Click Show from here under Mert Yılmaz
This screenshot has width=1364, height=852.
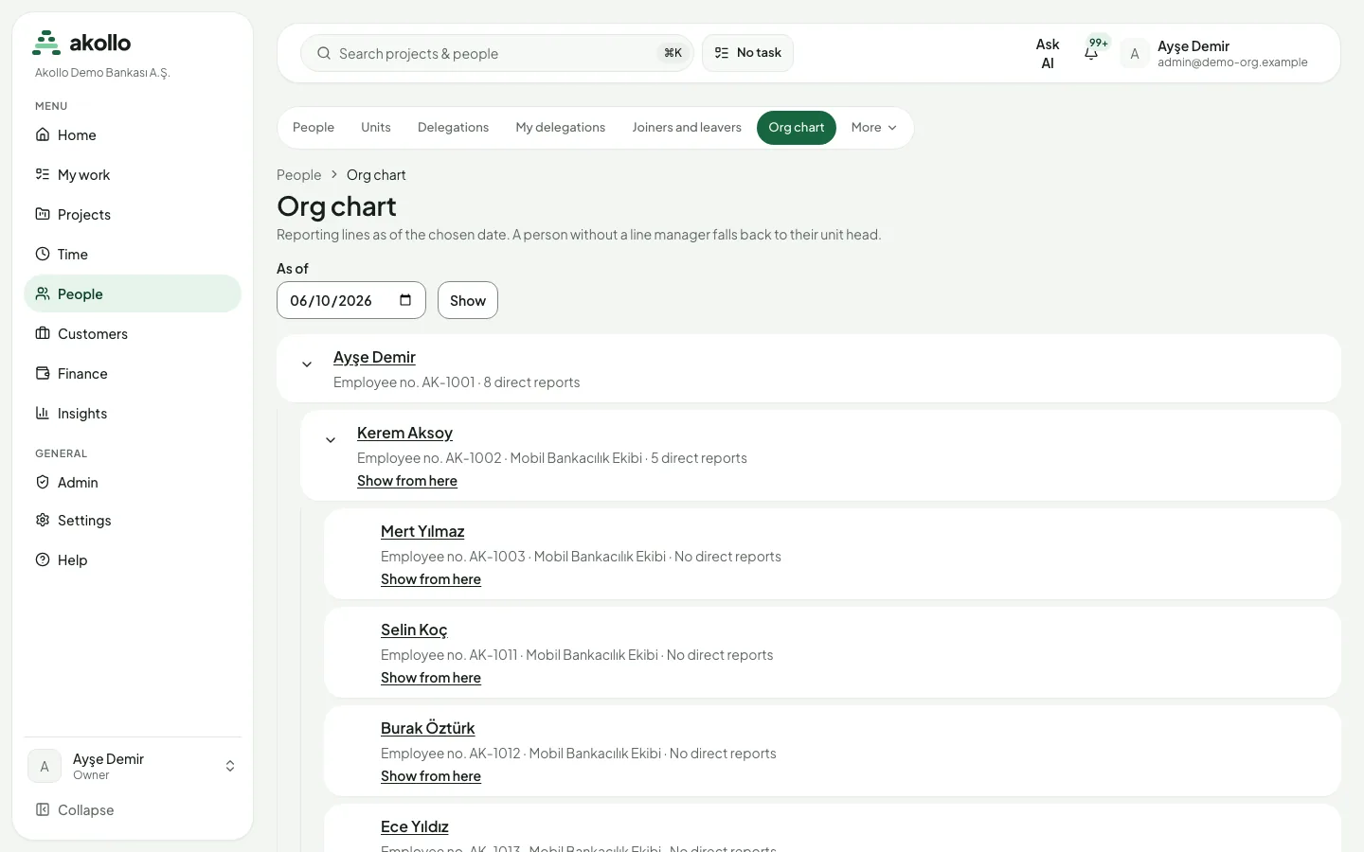tap(431, 579)
